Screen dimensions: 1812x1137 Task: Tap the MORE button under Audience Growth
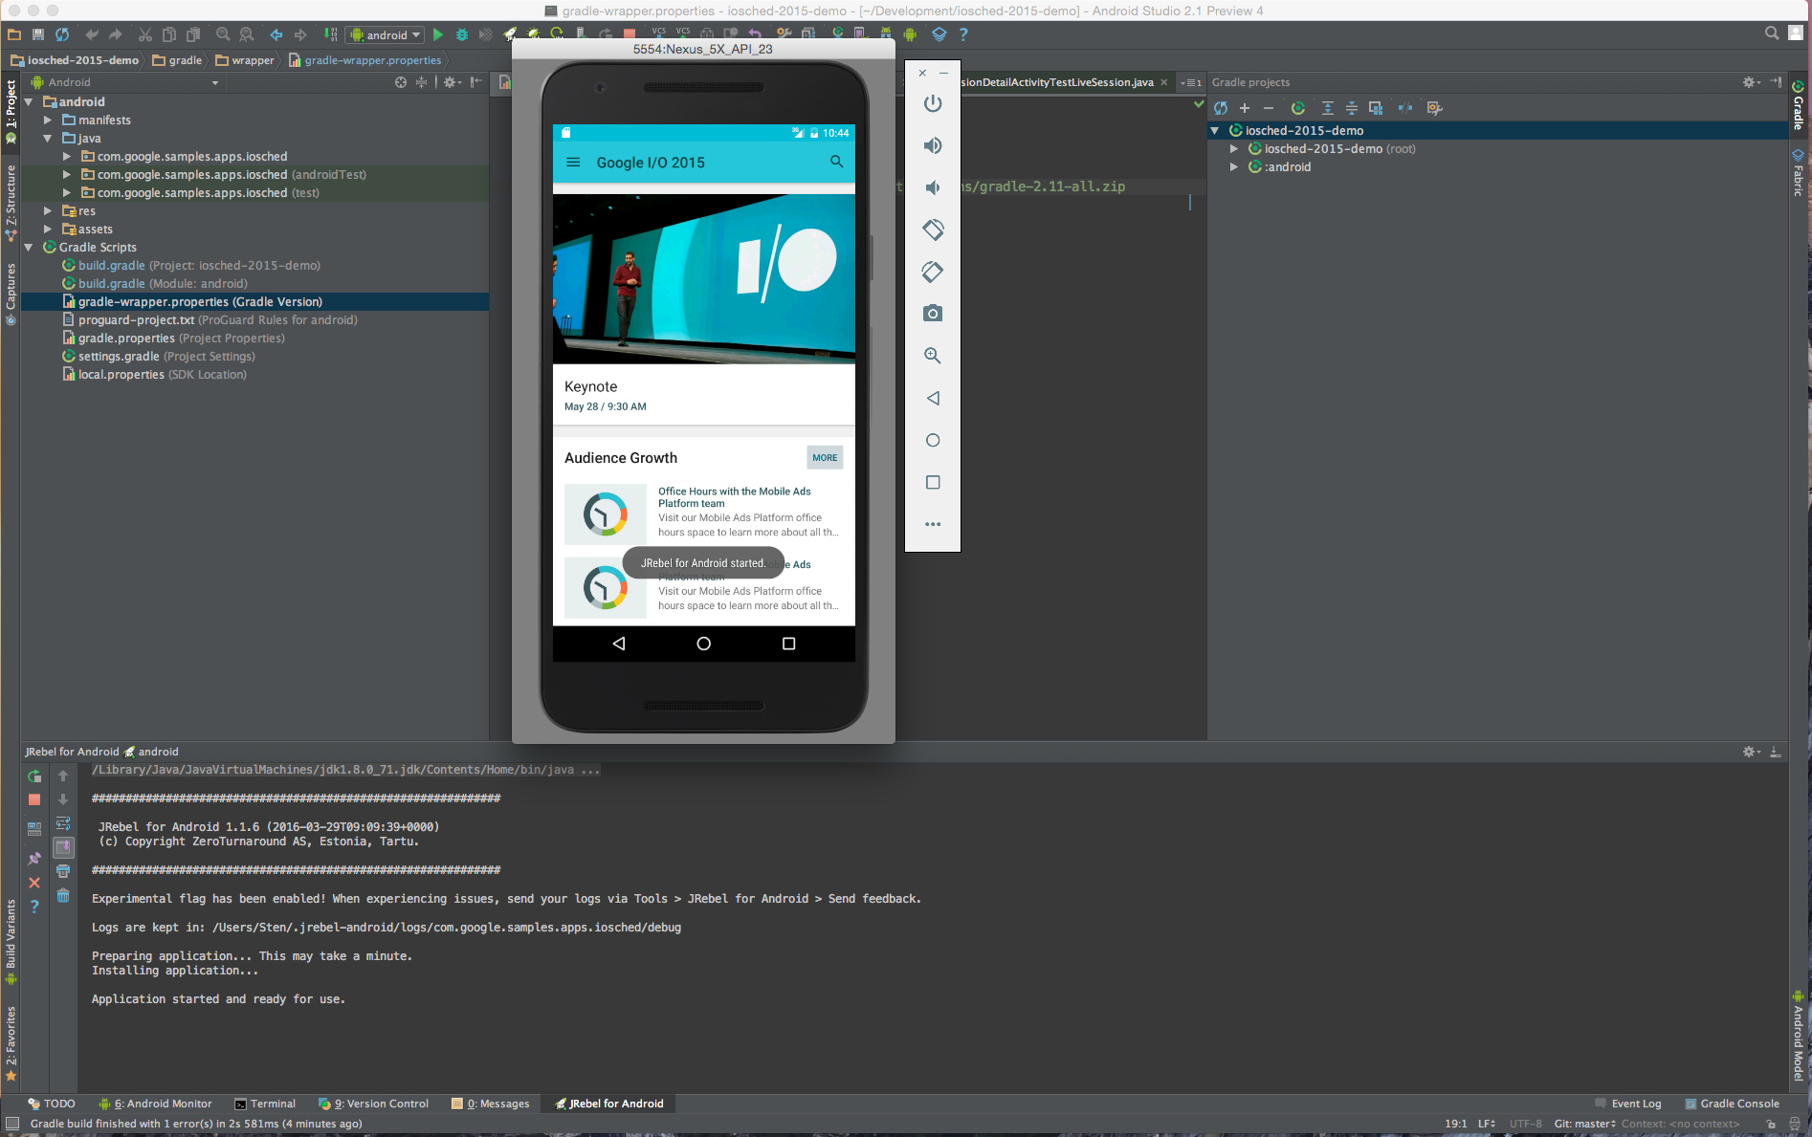pyautogui.click(x=825, y=458)
